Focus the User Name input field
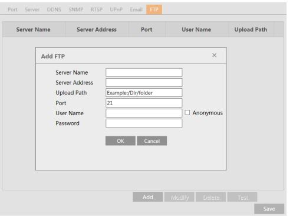Viewport: 293px width, 218px height. tap(144, 113)
